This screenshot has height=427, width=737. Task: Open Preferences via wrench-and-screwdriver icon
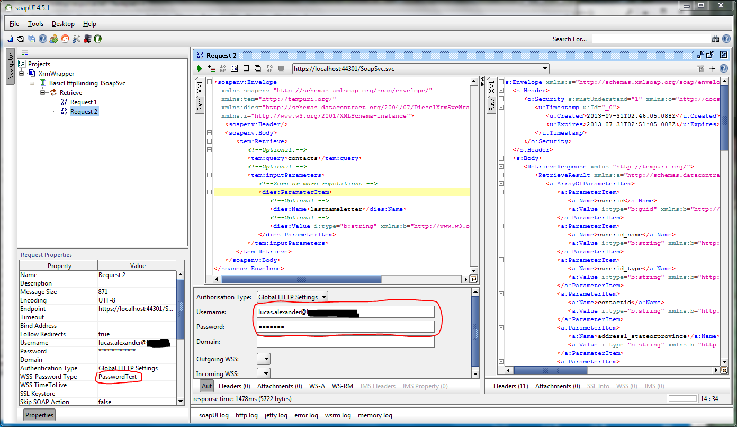(x=76, y=39)
